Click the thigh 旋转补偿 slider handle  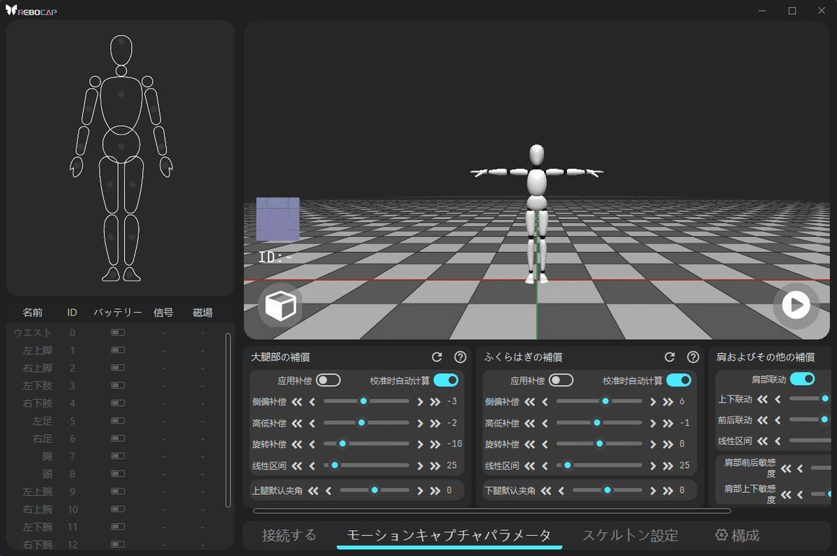tap(342, 444)
